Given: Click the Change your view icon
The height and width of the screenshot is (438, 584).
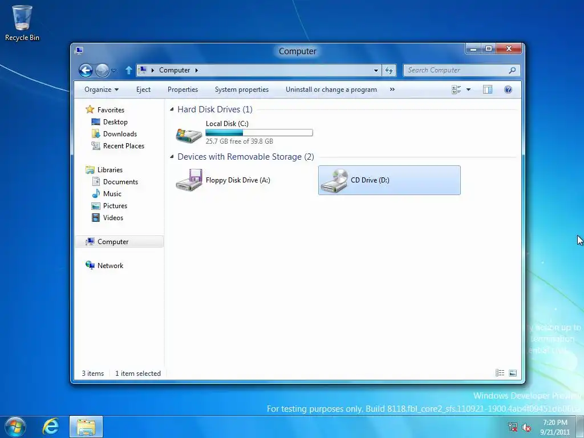Looking at the screenshot, I should 456,90.
